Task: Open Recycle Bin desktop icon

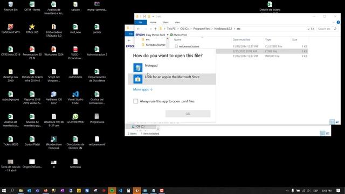Action: 11,6
